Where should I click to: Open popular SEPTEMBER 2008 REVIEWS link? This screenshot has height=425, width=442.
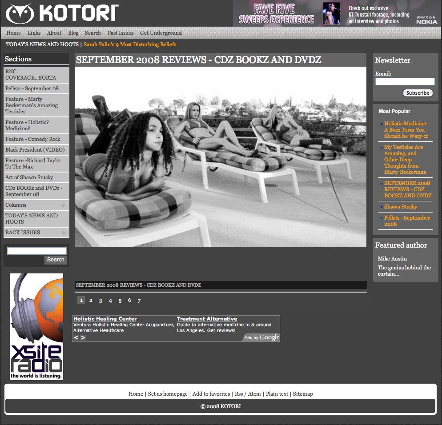[x=408, y=189]
